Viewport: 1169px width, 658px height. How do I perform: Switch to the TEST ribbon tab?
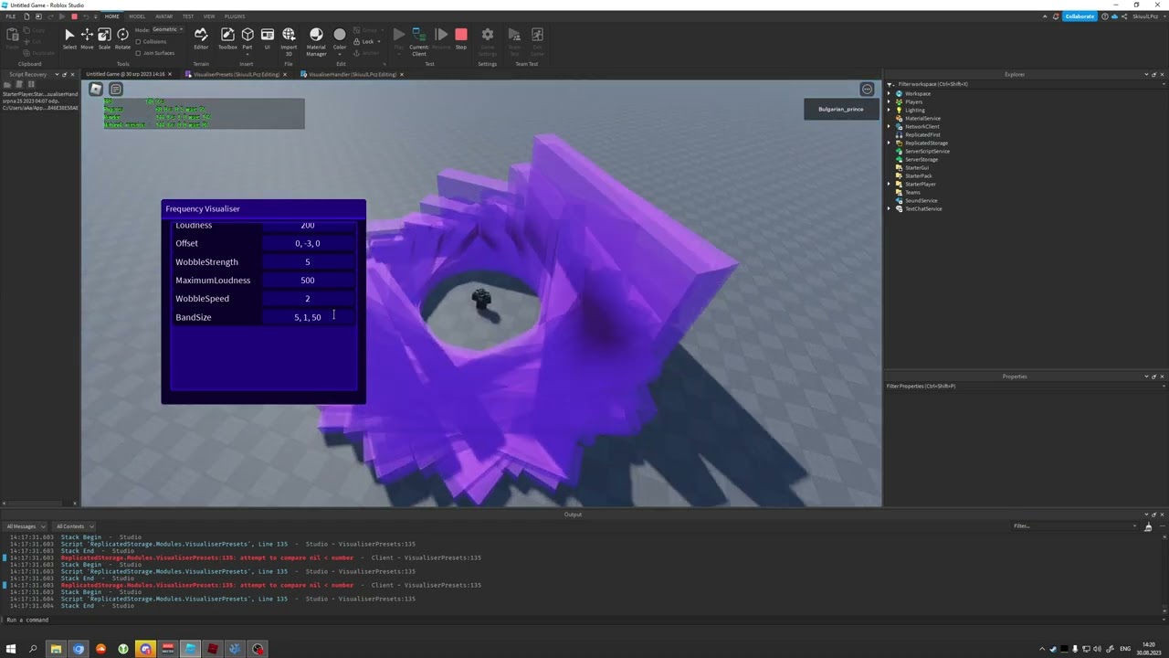tap(188, 16)
